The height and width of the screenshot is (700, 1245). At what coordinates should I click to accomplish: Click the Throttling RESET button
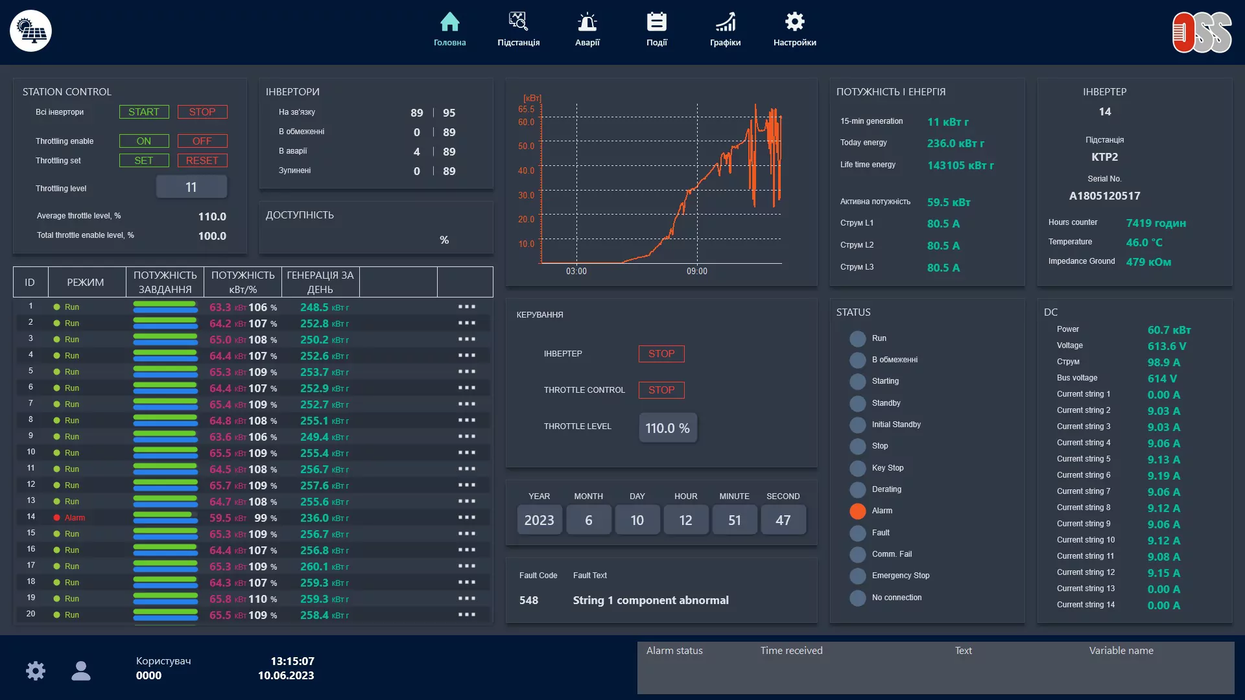202,160
